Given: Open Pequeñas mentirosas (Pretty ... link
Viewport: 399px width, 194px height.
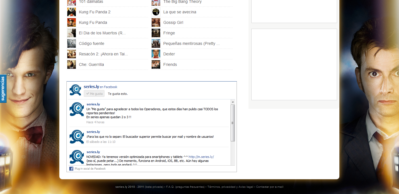Looking at the screenshot, I should coord(191,43).
